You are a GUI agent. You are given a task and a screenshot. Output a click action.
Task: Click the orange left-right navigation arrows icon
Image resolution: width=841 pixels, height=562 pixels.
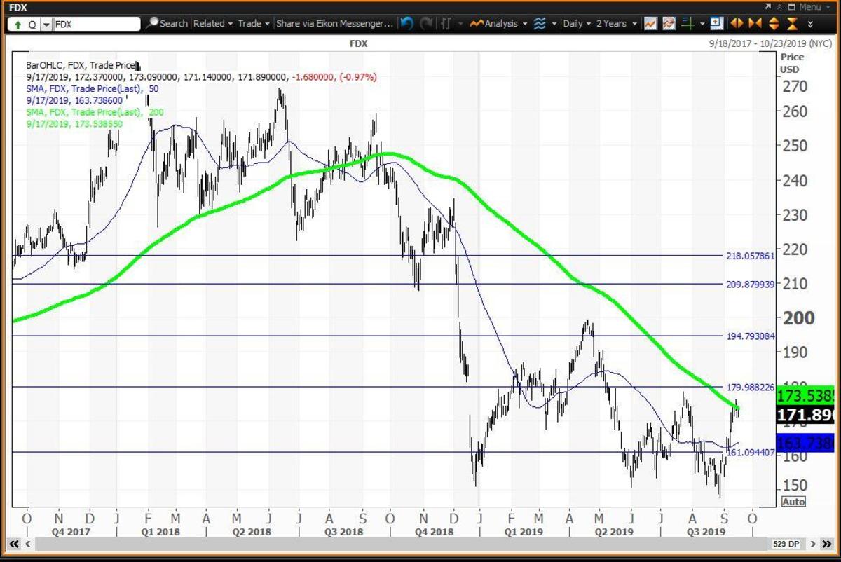(x=736, y=23)
